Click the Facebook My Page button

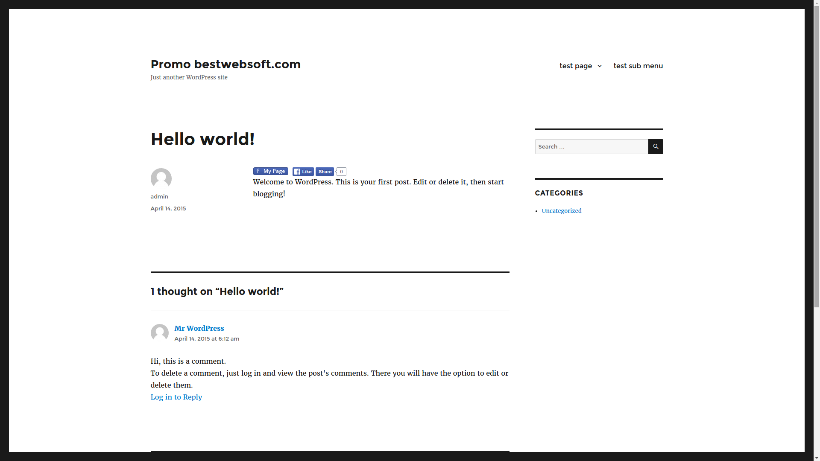click(270, 171)
